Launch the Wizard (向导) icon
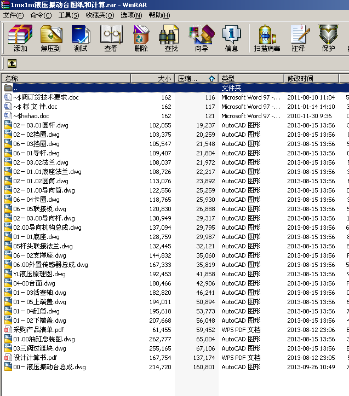 pos(201,38)
